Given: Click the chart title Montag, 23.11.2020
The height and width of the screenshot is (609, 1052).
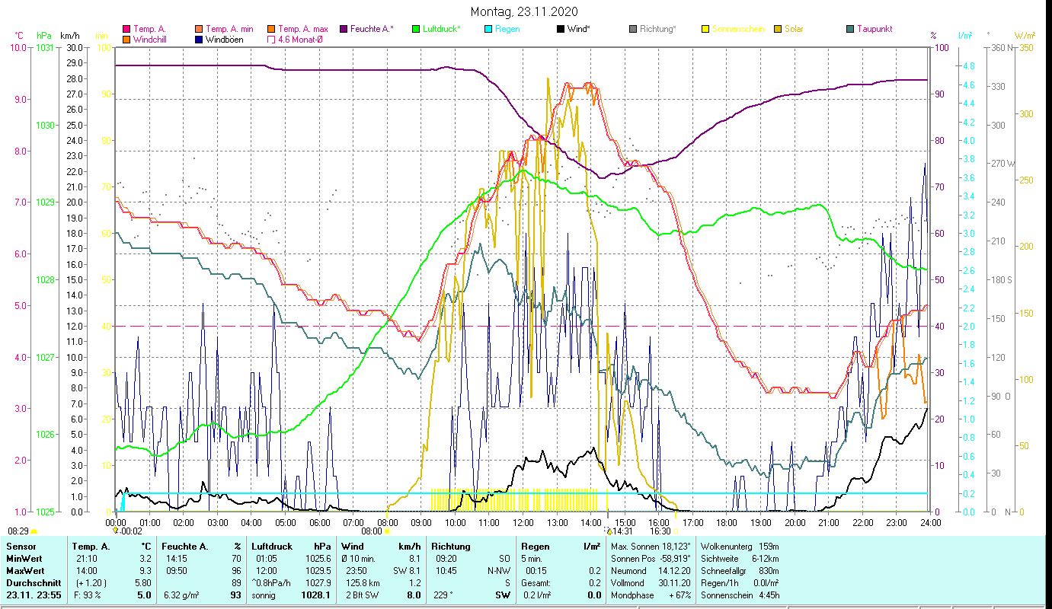Looking at the screenshot, I should click(x=524, y=11).
